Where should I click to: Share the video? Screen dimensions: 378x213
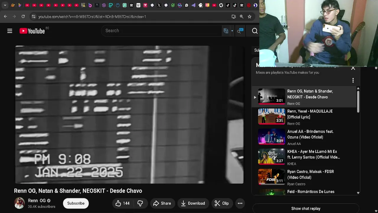click(162, 203)
